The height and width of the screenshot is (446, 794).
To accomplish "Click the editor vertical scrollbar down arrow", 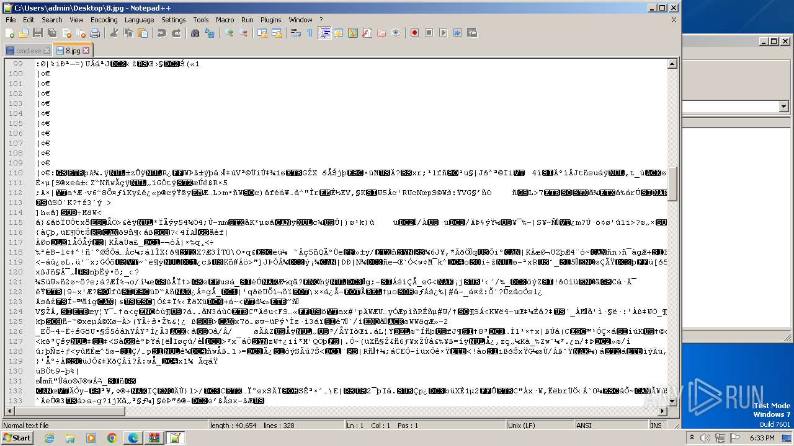I will click(672, 401).
